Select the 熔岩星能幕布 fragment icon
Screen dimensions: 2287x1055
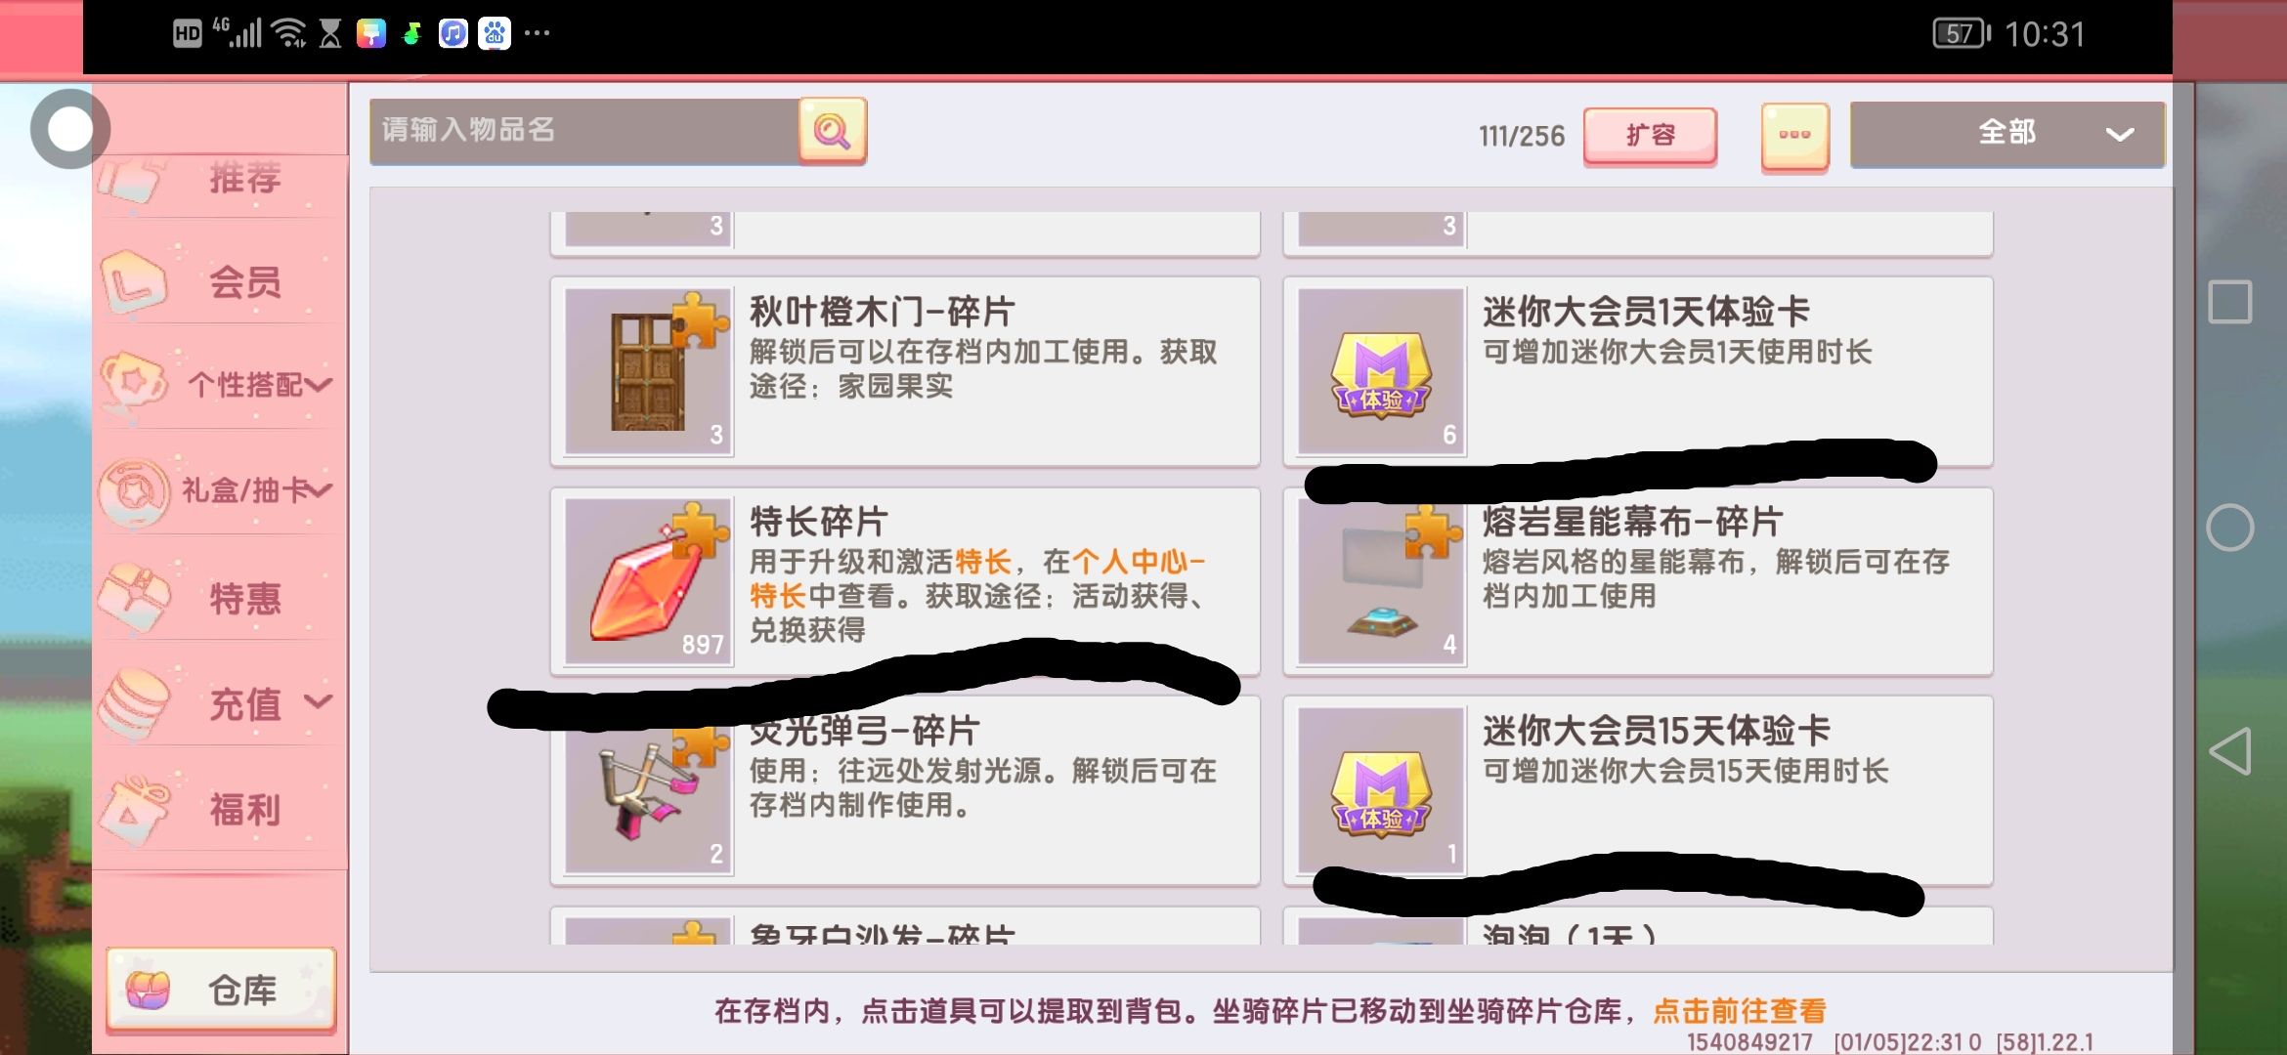pyautogui.click(x=1381, y=581)
